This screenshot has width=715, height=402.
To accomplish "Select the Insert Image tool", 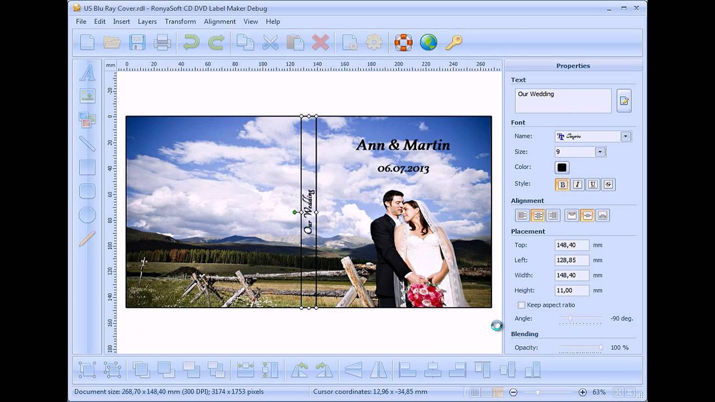I will [x=87, y=96].
